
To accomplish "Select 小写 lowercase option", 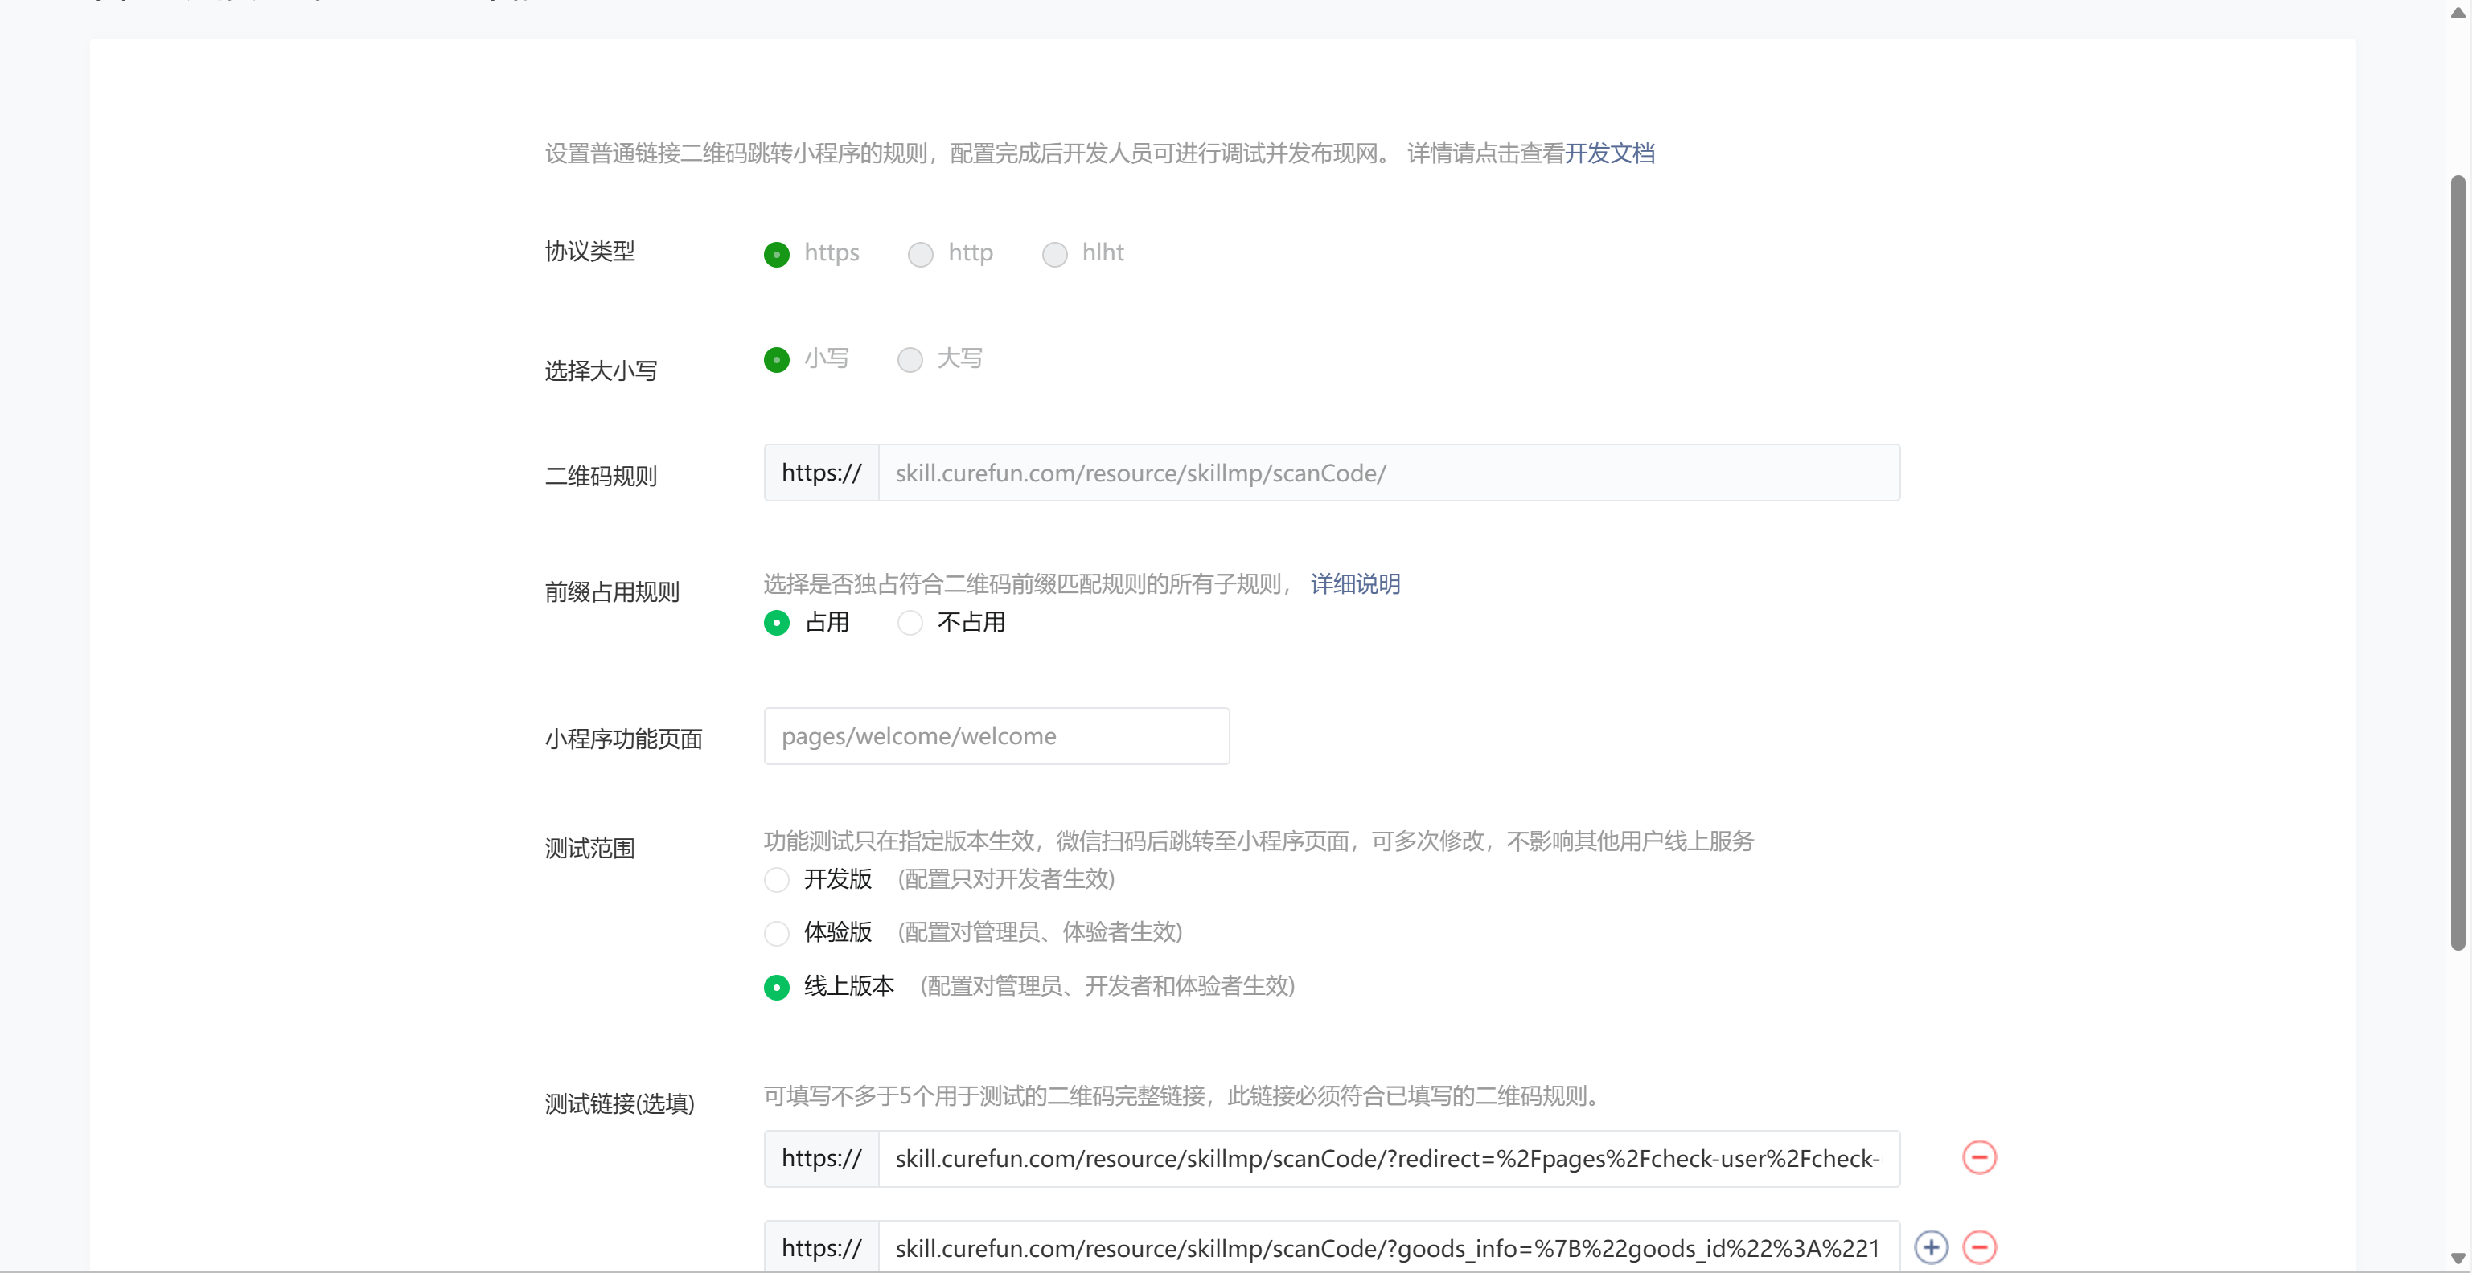I will [776, 360].
